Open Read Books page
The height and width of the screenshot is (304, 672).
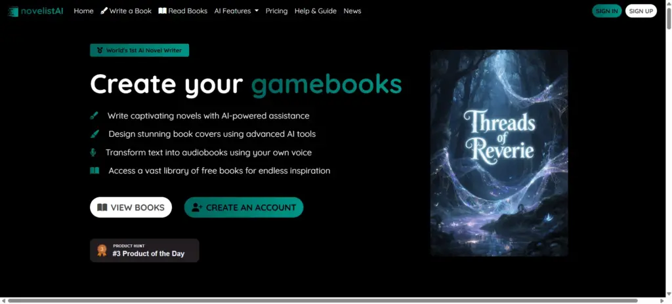pos(183,11)
